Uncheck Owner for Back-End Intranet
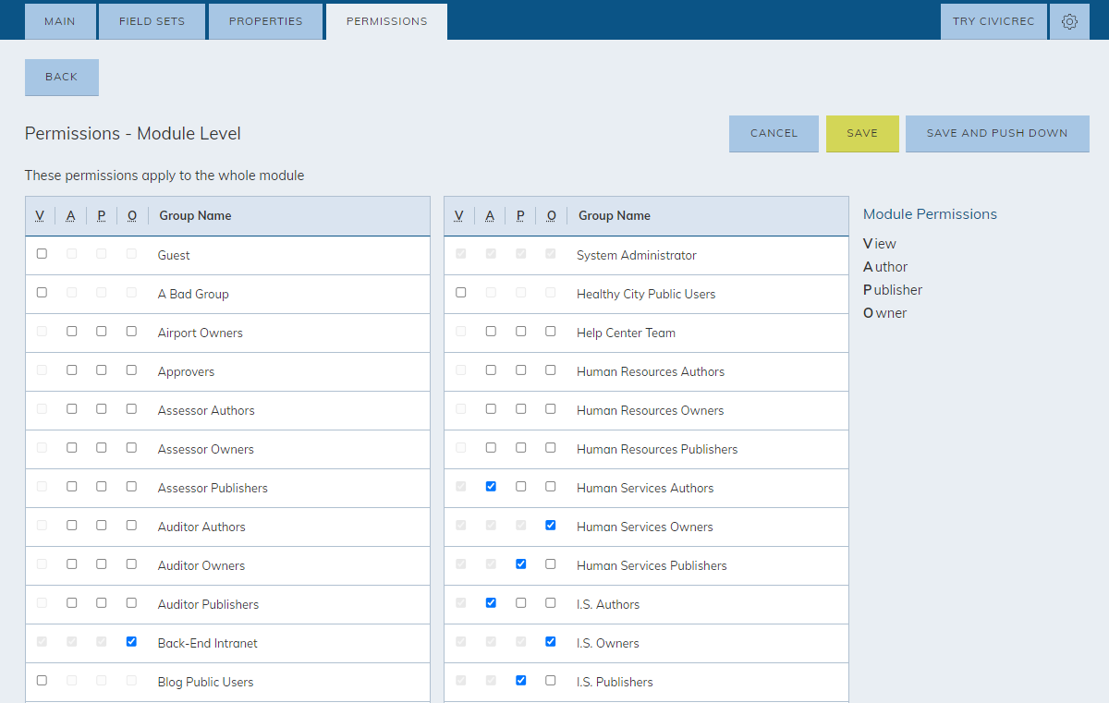 point(131,642)
